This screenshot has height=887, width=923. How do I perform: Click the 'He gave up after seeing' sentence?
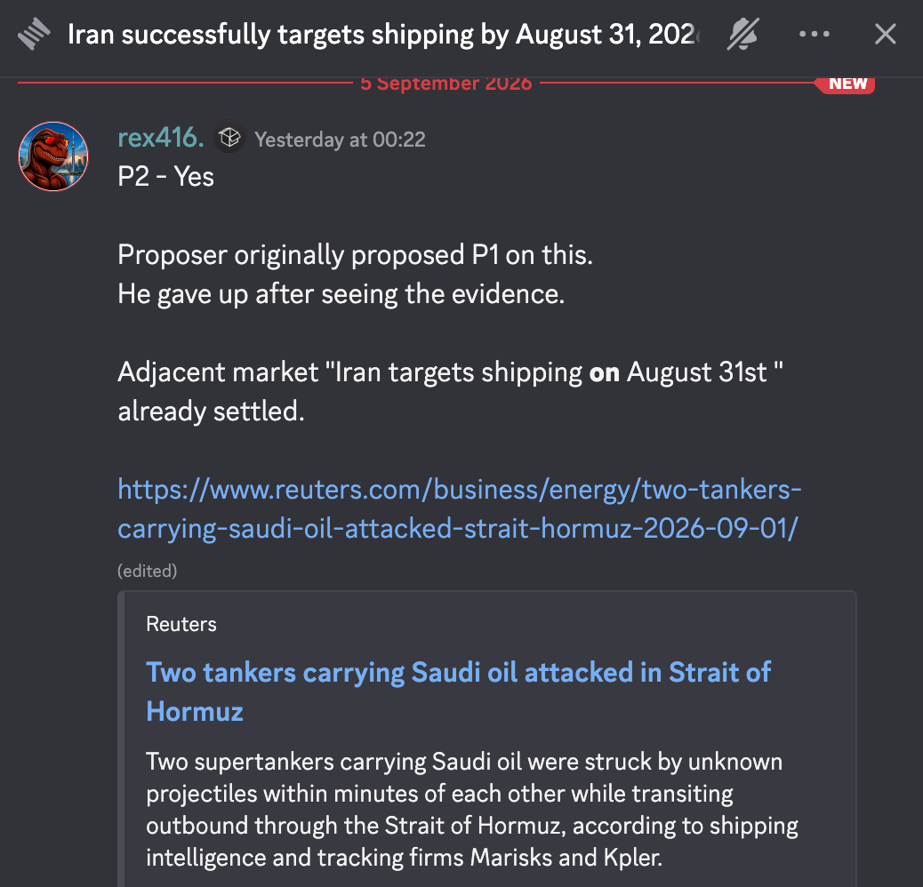pyautogui.click(x=341, y=294)
